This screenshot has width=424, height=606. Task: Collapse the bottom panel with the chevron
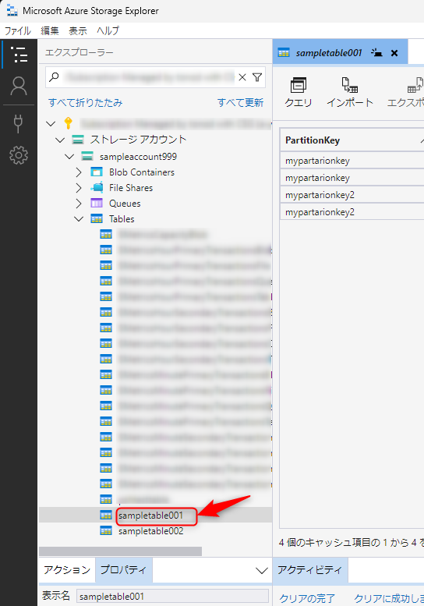coord(262,570)
